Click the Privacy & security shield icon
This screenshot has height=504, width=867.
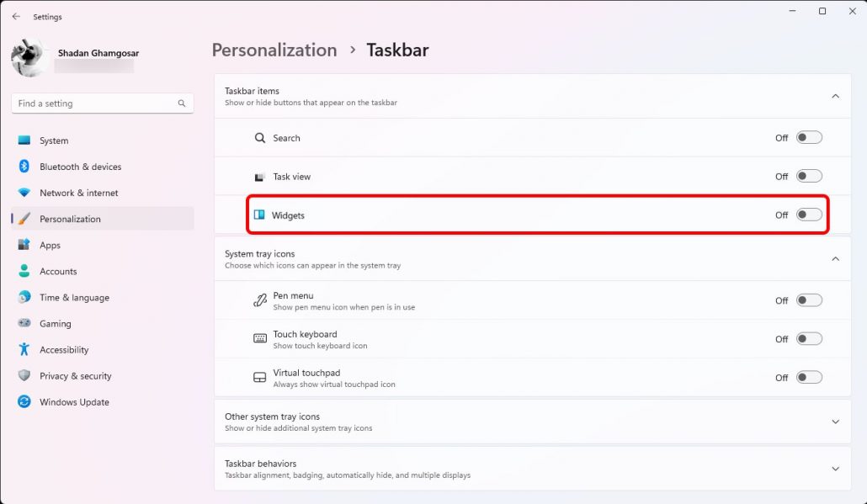pos(24,376)
